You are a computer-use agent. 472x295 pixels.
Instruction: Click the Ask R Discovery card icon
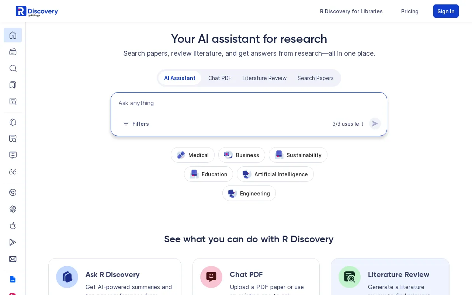67,277
